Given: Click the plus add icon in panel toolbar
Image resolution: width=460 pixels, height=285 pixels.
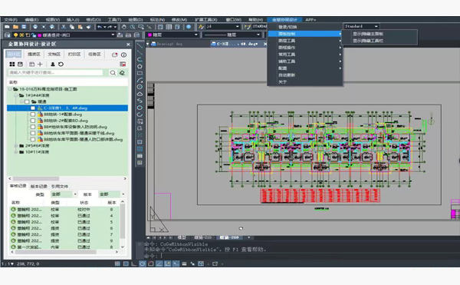Looking at the screenshot, I should pos(40,64).
